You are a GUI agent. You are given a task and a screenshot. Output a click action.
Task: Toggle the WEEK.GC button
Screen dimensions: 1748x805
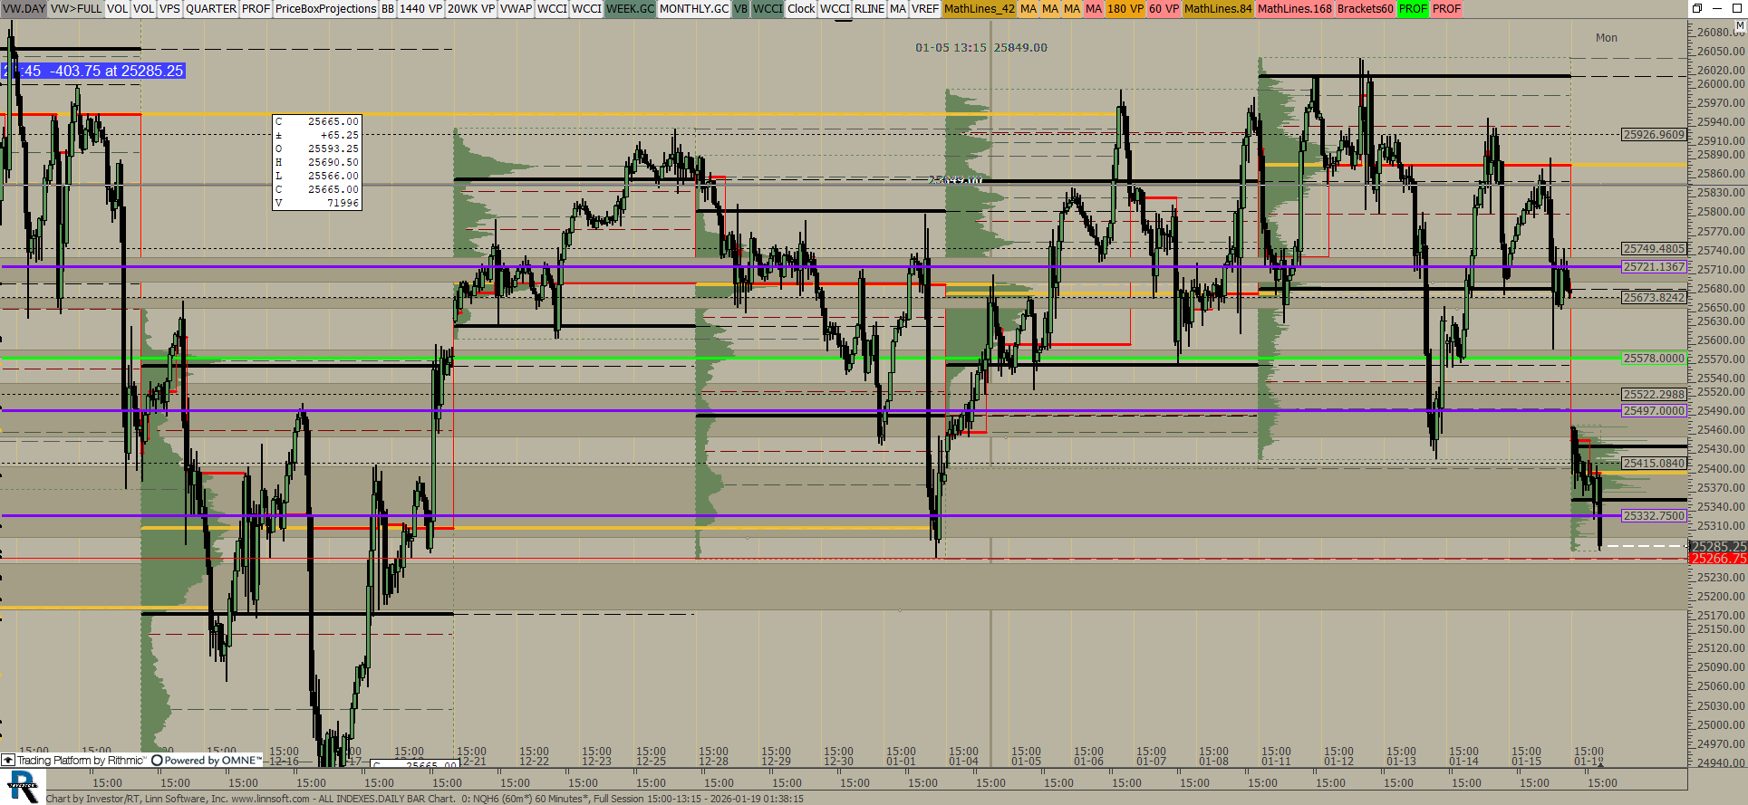point(630,9)
